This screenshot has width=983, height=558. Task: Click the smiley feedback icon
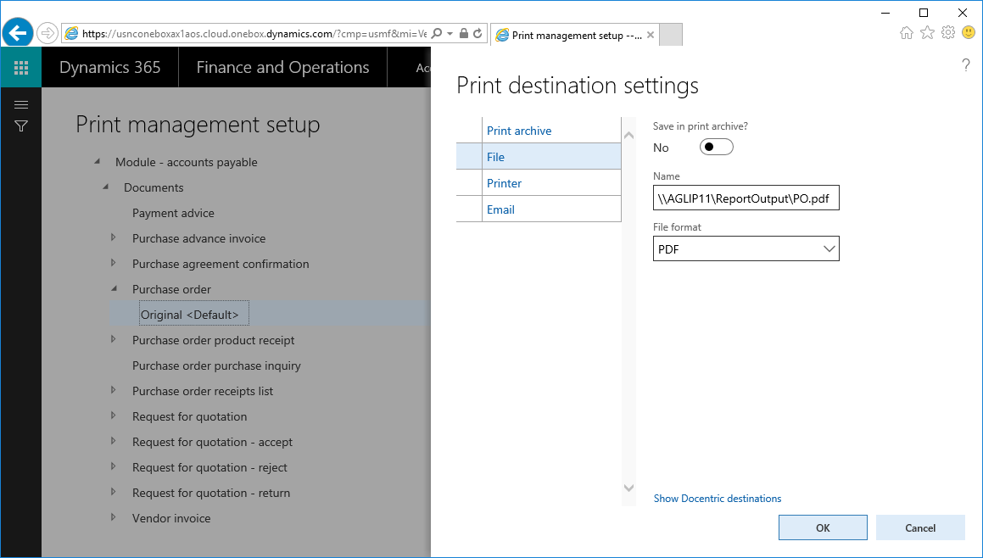(969, 32)
